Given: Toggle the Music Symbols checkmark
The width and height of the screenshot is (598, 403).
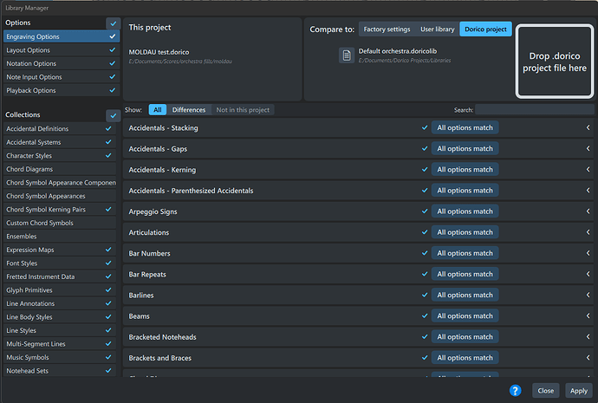Looking at the screenshot, I should pos(108,357).
